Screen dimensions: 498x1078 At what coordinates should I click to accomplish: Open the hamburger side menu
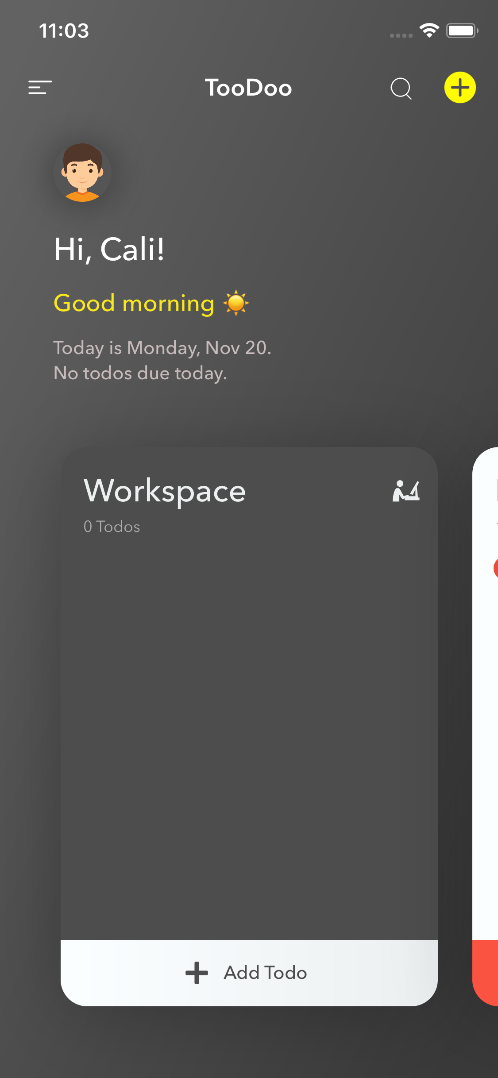pos(40,87)
